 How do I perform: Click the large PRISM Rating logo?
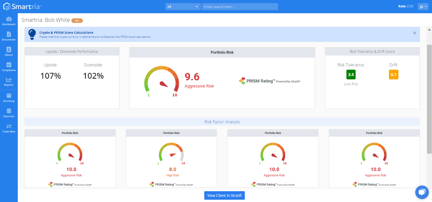click(x=269, y=81)
